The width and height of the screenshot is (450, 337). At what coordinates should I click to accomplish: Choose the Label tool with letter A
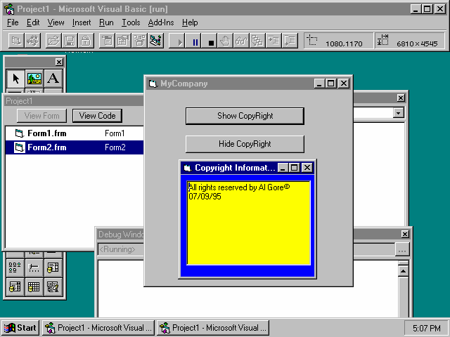click(x=53, y=78)
